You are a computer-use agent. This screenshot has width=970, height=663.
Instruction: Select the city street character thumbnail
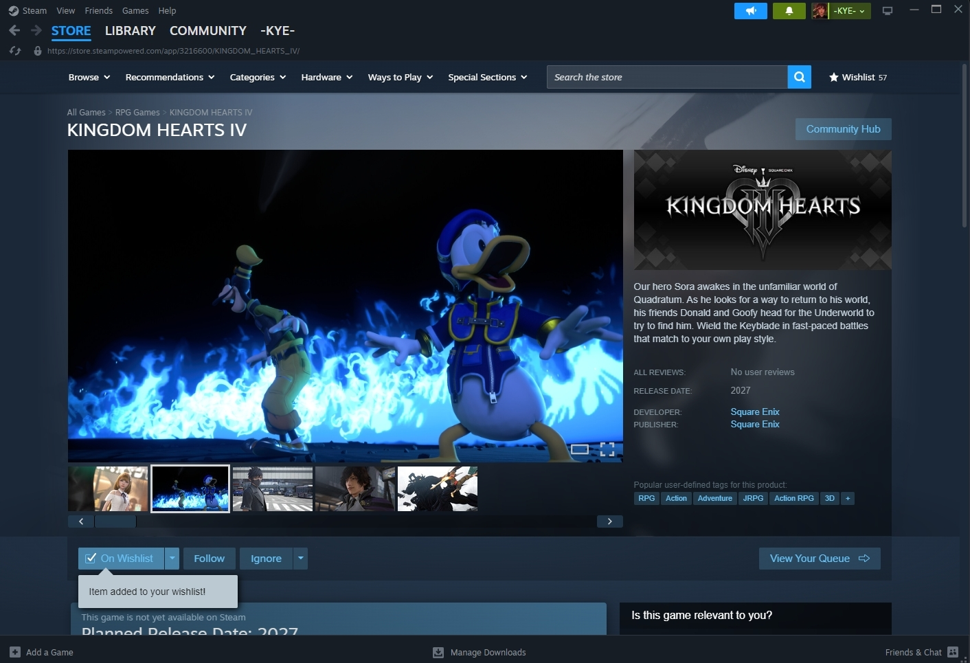pyautogui.click(x=273, y=488)
